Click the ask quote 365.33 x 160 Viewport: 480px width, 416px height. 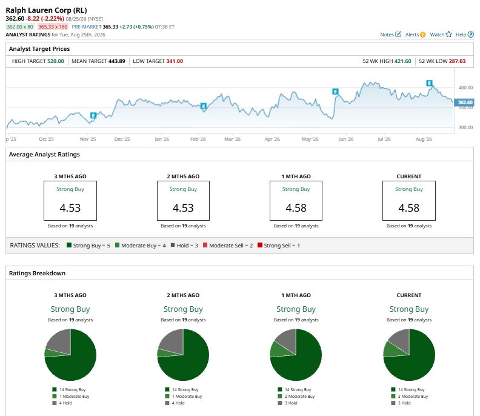pyautogui.click(x=53, y=27)
